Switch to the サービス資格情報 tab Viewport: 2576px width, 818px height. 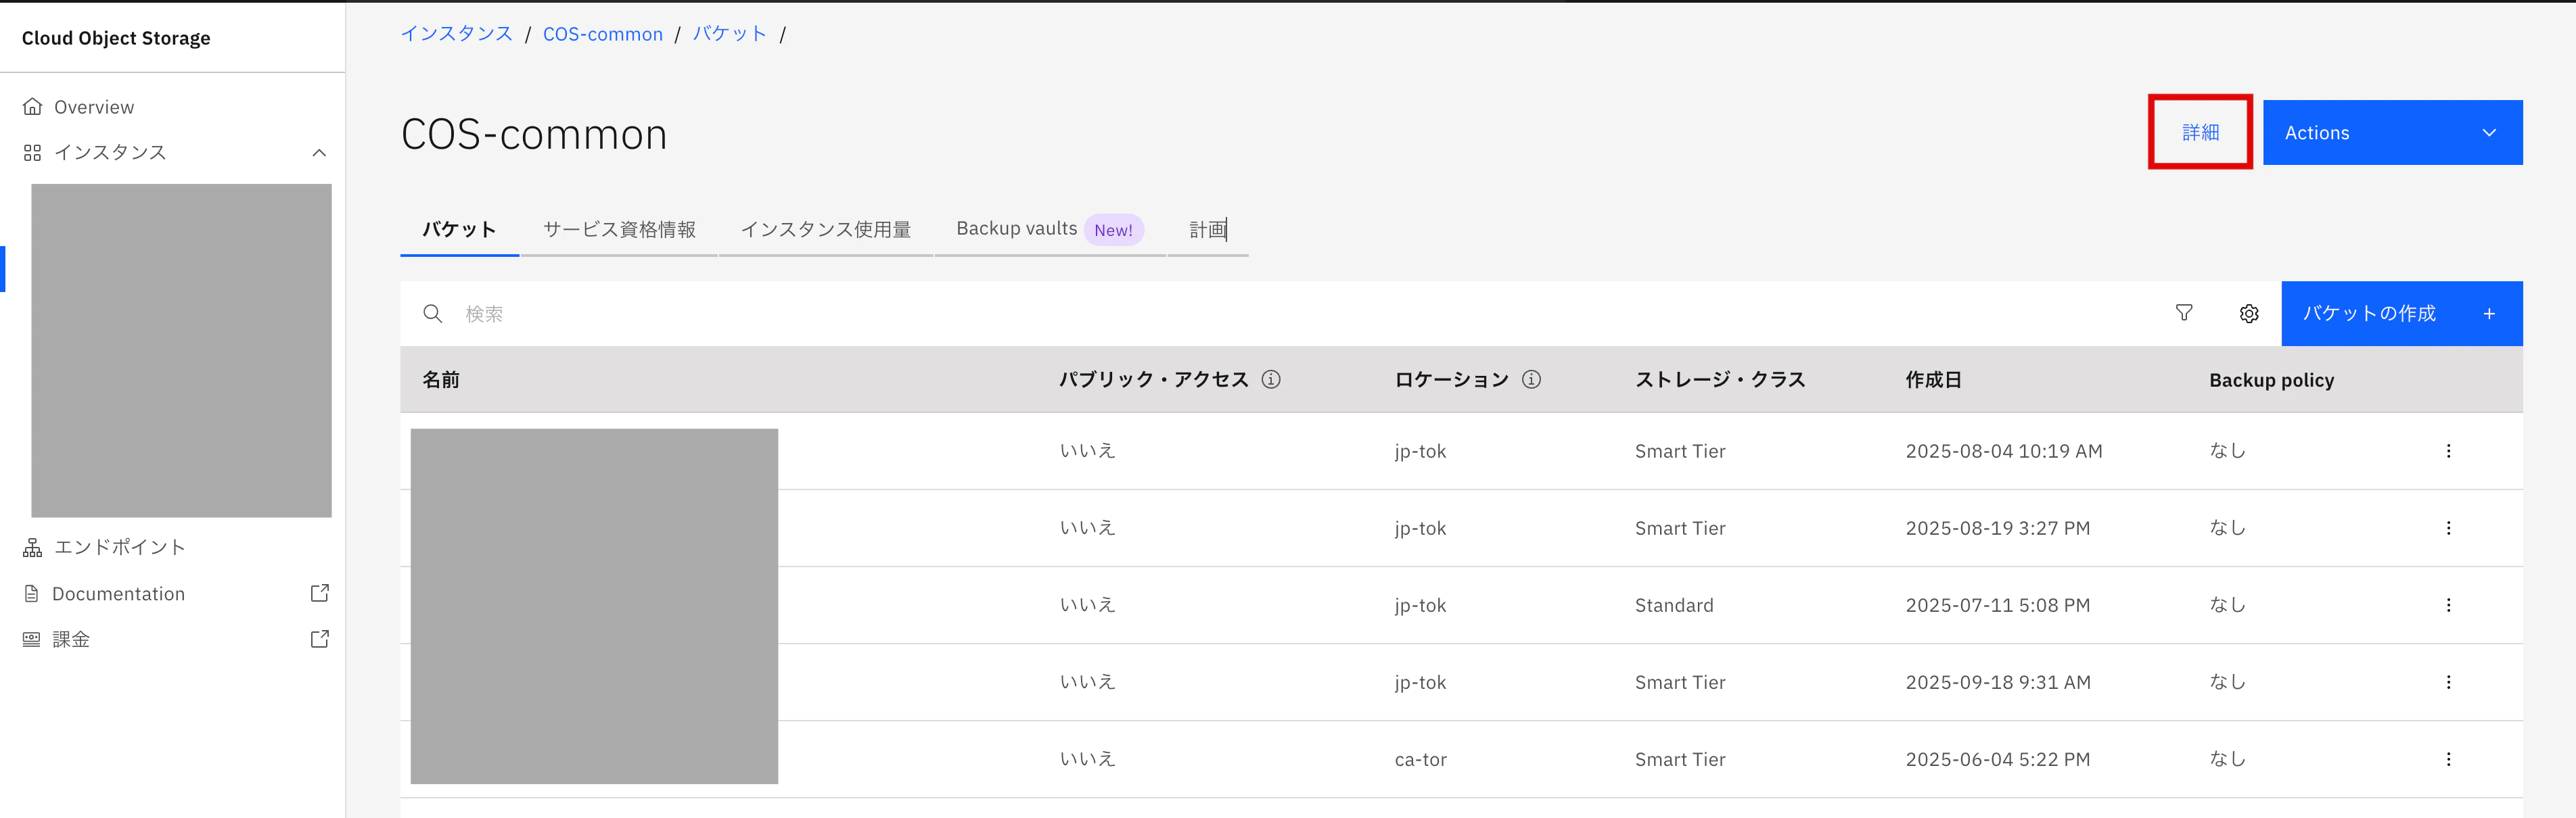619,230
